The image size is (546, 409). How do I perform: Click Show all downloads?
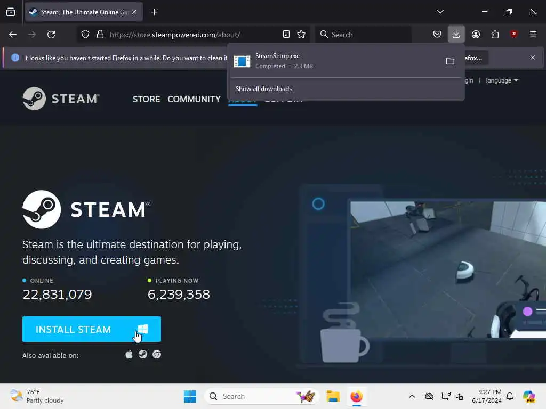coord(263,89)
